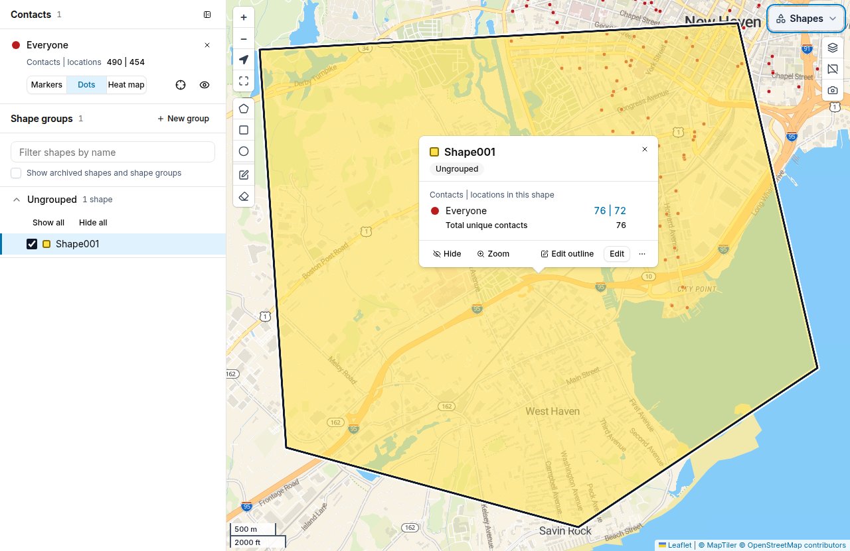The height and width of the screenshot is (551, 850).
Task: Click the Filter shapes by name field
Action: [113, 152]
